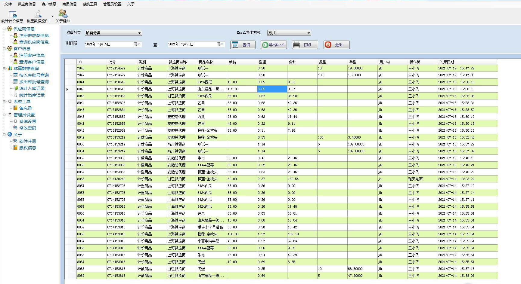
Task: Select the 称重数据查询 tree label
Action: tap(26, 69)
